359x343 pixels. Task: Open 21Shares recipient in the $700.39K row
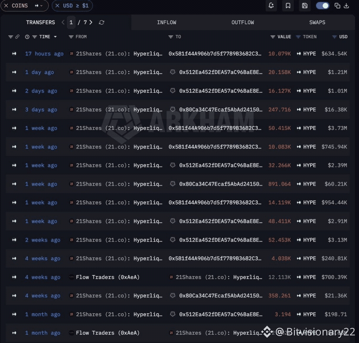tap(219, 277)
